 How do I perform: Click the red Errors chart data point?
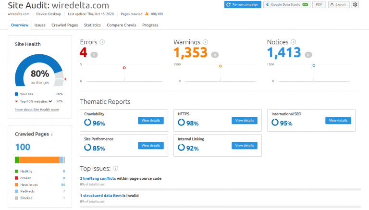point(124,68)
